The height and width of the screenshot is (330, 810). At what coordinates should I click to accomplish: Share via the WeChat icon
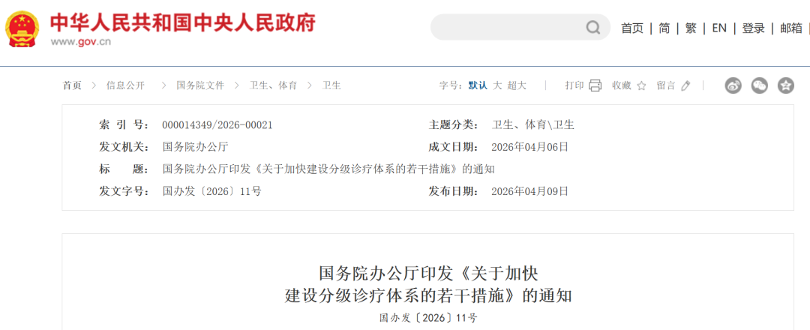click(x=759, y=85)
